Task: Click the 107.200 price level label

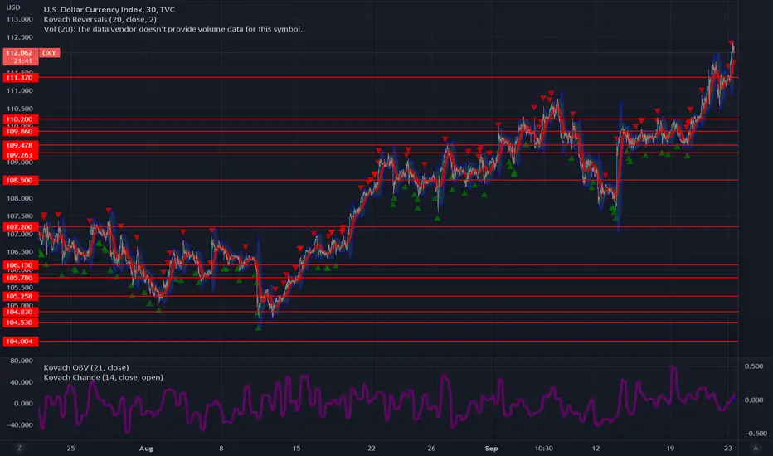Action: (20, 227)
